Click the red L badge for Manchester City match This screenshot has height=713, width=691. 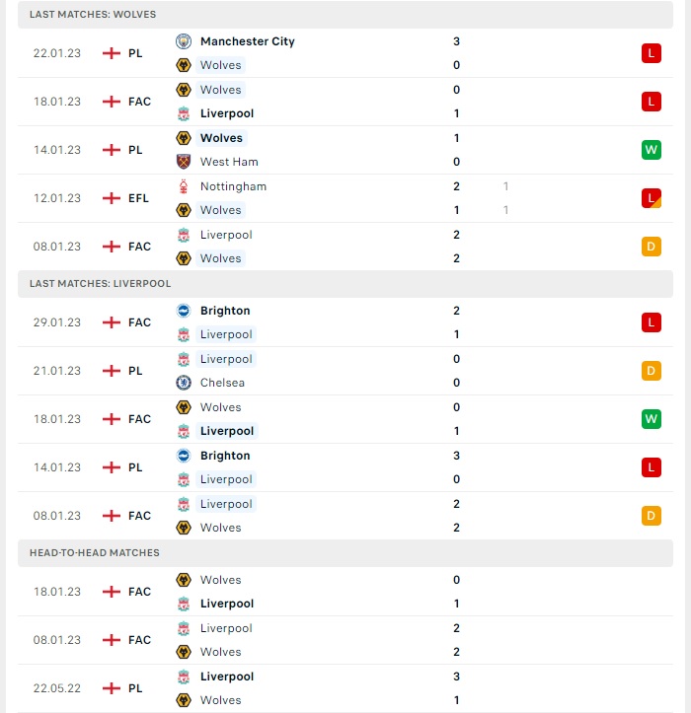[651, 53]
